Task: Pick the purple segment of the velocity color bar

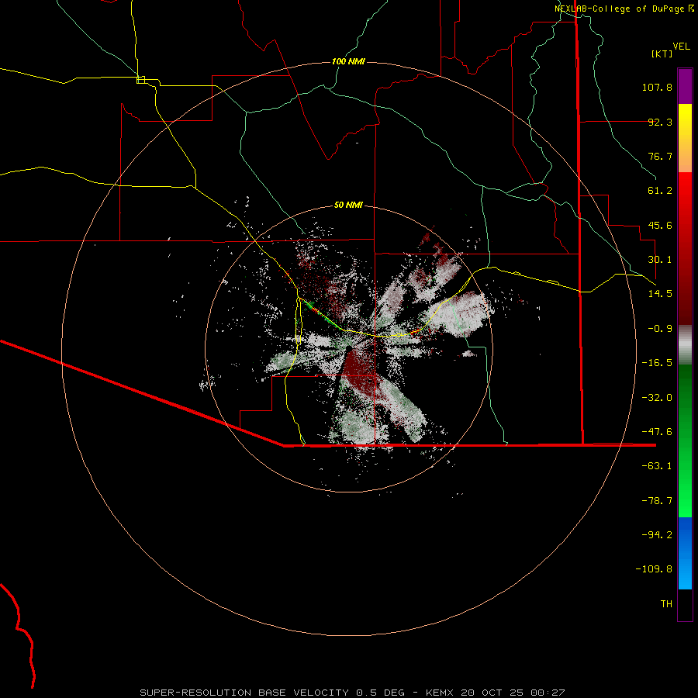Action: pyautogui.click(x=685, y=86)
